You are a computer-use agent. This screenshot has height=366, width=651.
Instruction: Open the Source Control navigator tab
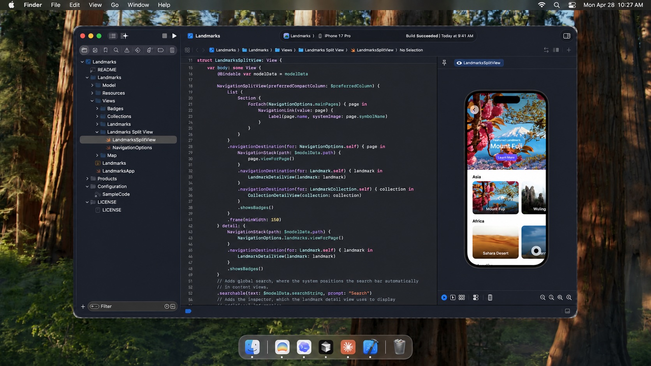tap(95, 50)
